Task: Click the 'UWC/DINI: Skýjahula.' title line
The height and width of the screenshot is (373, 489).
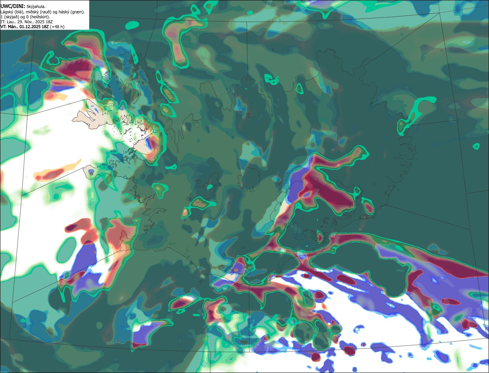Action: coord(23,6)
